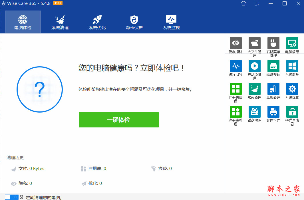Start checkup with 一键体检 button
The width and height of the screenshot is (304, 200).
coord(119,120)
